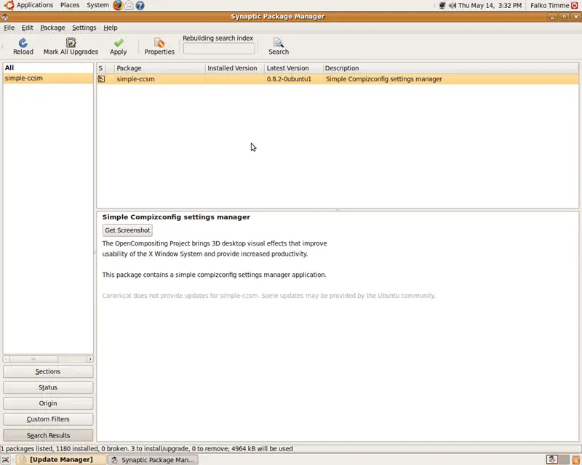Click the red power button icon

point(575,6)
